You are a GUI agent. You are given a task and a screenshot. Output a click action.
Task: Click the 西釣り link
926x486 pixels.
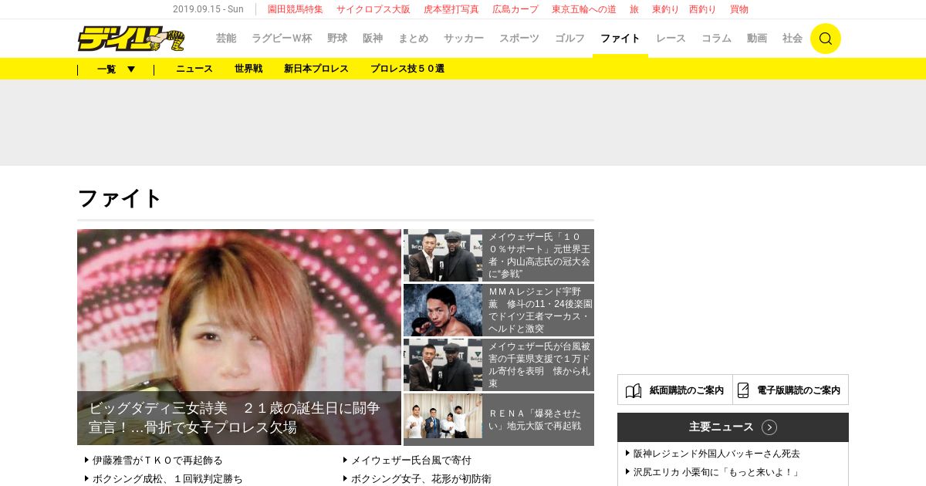pyautogui.click(x=703, y=9)
